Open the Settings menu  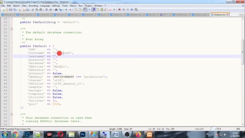(56, 6)
